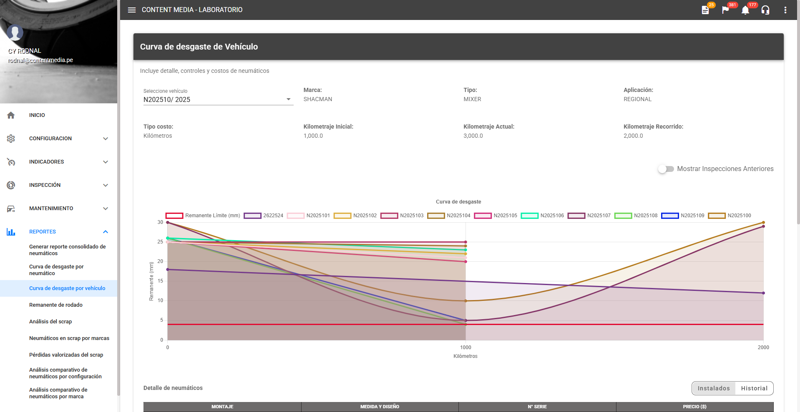Screen dimensions: 800x412
Task: Click the N2025109 blue legend swatch
Action: coord(670,216)
